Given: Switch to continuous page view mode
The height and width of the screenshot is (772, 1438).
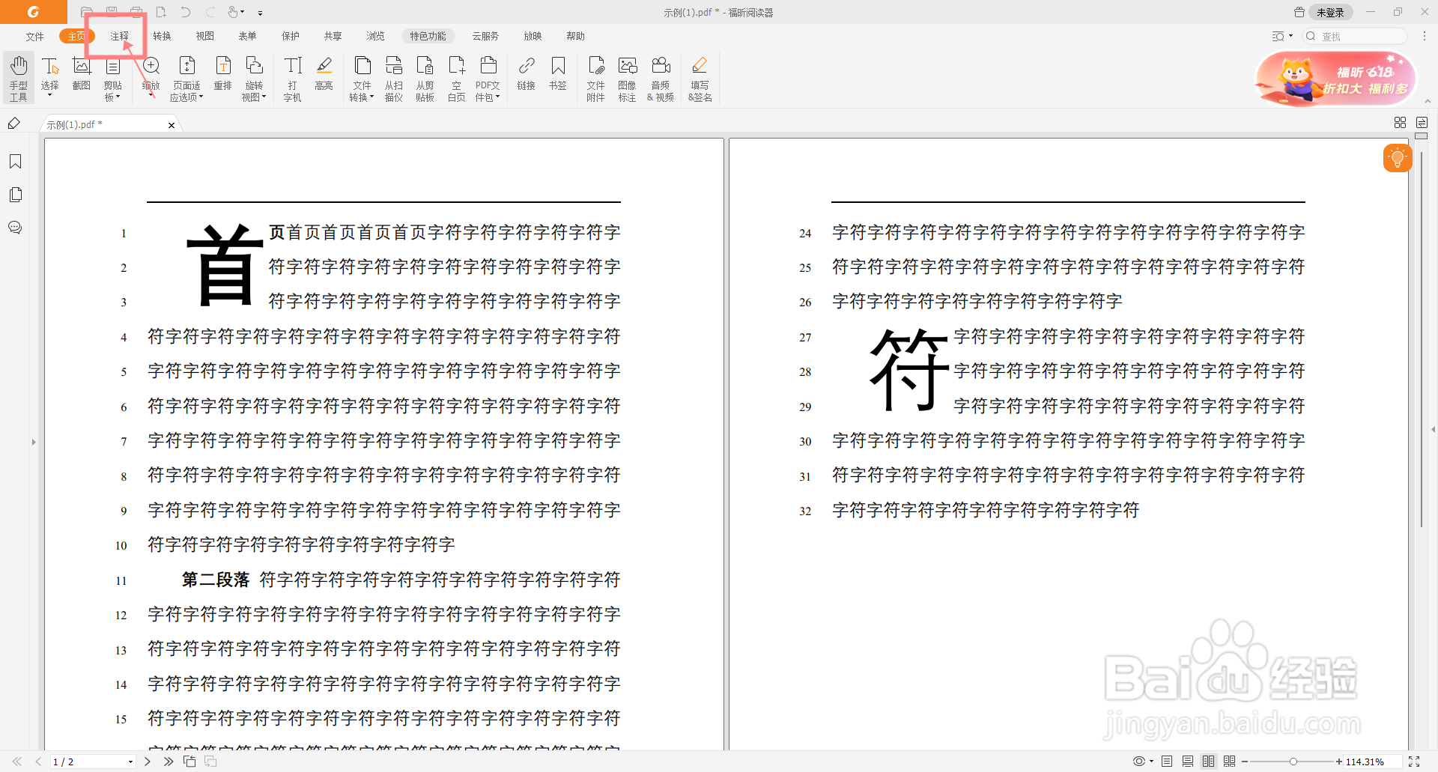Looking at the screenshot, I should click(x=1188, y=762).
